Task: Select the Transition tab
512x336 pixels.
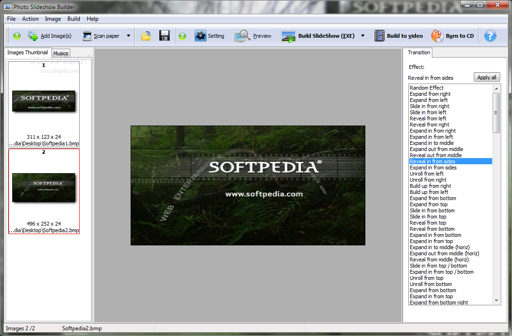Action: [x=419, y=52]
